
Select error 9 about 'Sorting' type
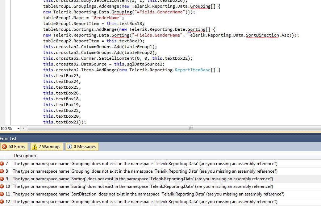tap(160, 179)
